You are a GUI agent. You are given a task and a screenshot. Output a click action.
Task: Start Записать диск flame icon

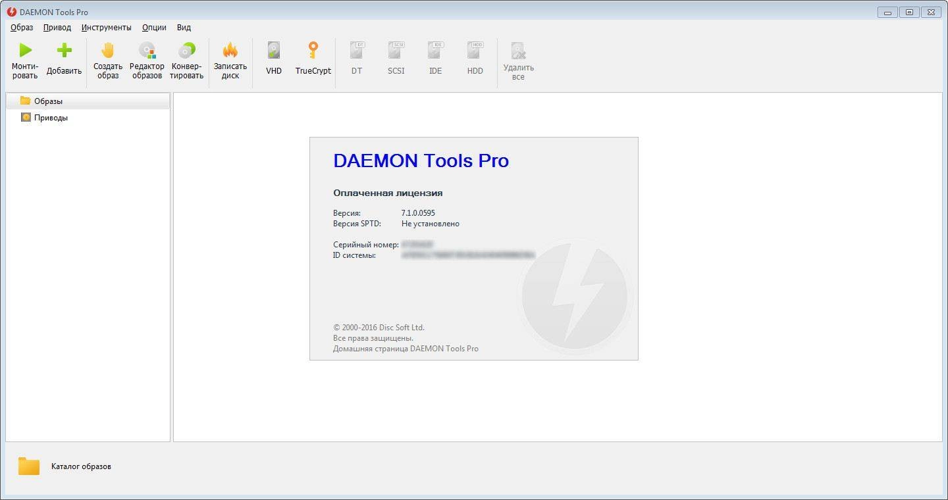[x=230, y=50]
